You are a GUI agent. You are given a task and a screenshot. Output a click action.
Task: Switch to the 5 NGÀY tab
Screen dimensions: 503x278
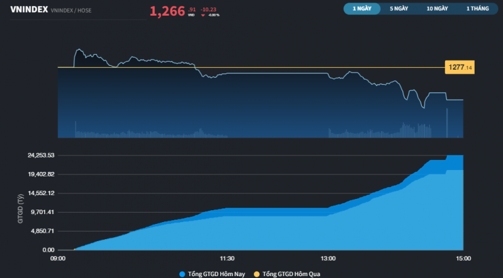pyautogui.click(x=399, y=9)
